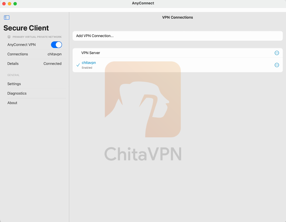The width and height of the screenshot is (286, 222).
Task: Close the AnyConnect window with red button
Action: pos(4,4)
